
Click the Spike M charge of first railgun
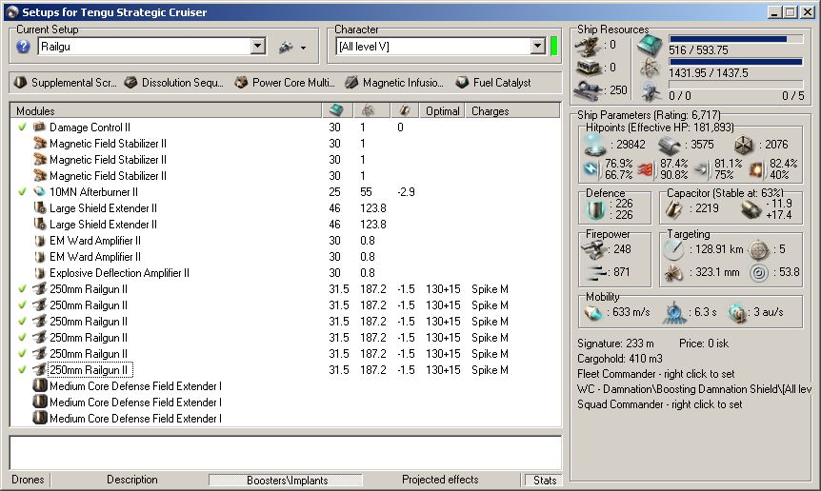(490, 289)
